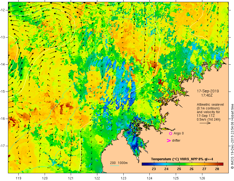Click the cyan 200 1000m isobath line sample

tap(115, 166)
